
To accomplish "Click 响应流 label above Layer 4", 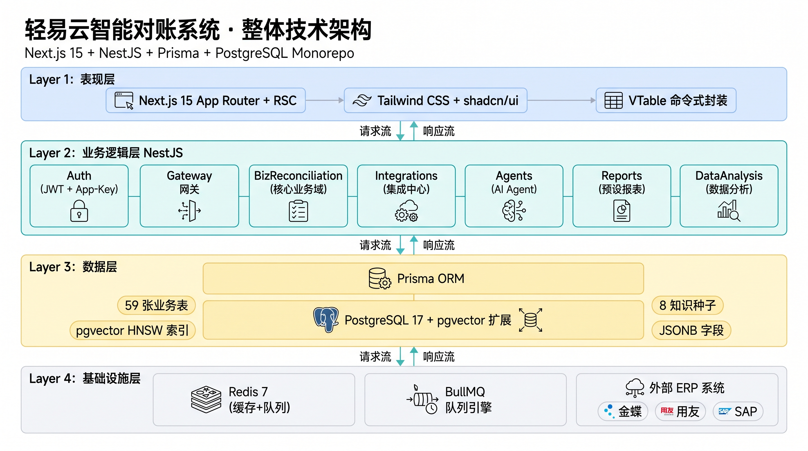I will pyautogui.click(x=439, y=356).
